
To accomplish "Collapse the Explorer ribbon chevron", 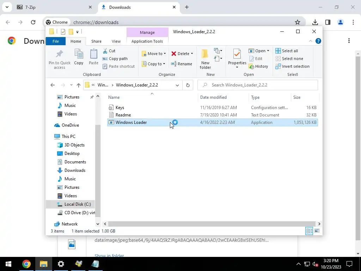I will click(x=311, y=41).
